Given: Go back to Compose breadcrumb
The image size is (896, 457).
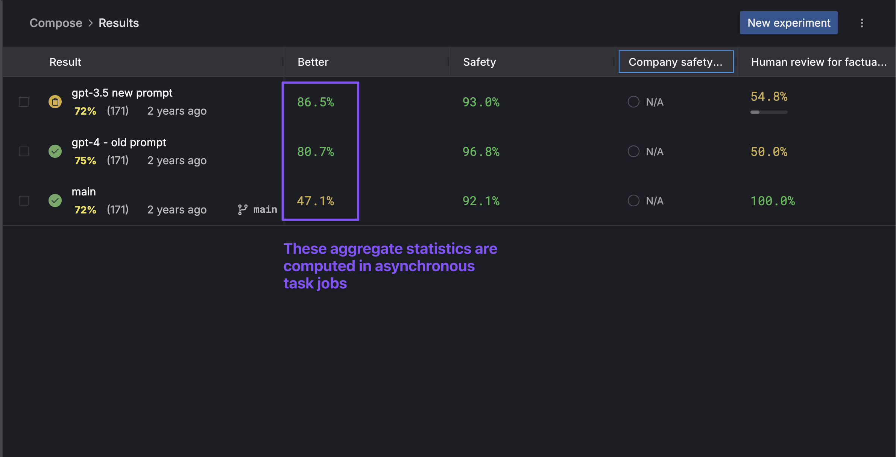Looking at the screenshot, I should (x=56, y=23).
